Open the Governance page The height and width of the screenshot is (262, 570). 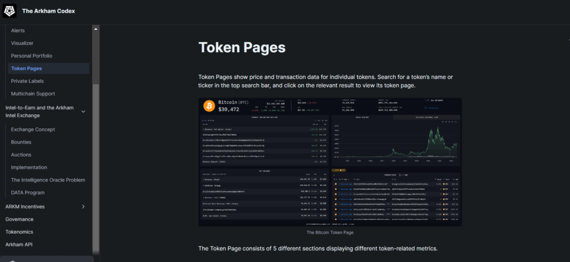pyautogui.click(x=19, y=219)
